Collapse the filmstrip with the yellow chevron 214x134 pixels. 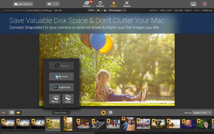[x=4, y=113]
